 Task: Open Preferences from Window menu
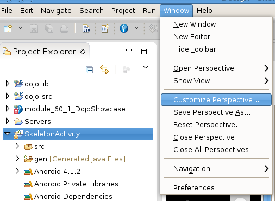(216, 187)
